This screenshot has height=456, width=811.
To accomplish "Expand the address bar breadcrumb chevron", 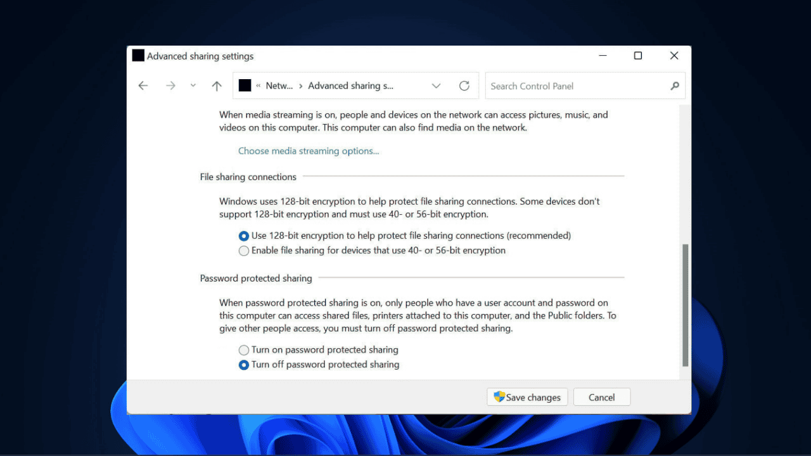I will click(x=436, y=85).
